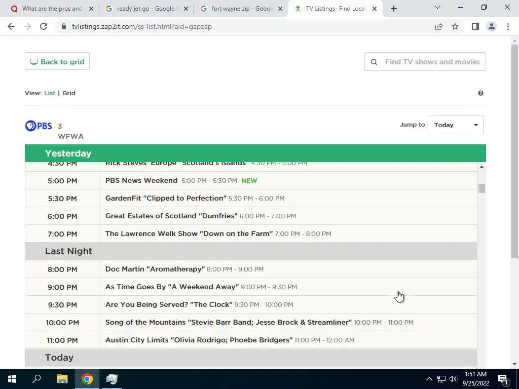Viewport: 519px width, 389px height.
Task: Open the Chrome profile avatar
Action: pyautogui.click(x=492, y=26)
